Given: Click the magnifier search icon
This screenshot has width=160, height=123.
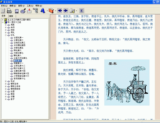Looking at the screenshot, I should (x=23, y=11).
